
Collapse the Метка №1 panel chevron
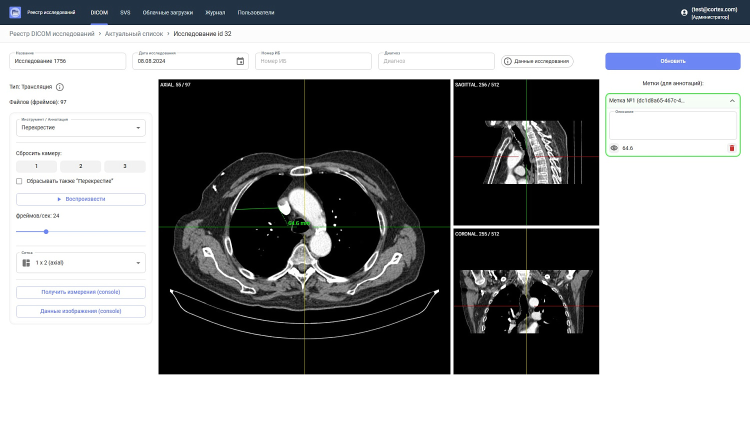[x=732, y=100]
